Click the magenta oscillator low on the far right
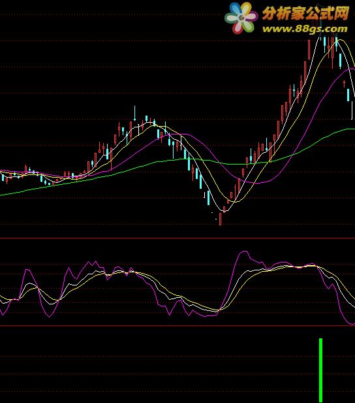Image resolution: width=355 pixels, height=403 pixels. (351, 323)
